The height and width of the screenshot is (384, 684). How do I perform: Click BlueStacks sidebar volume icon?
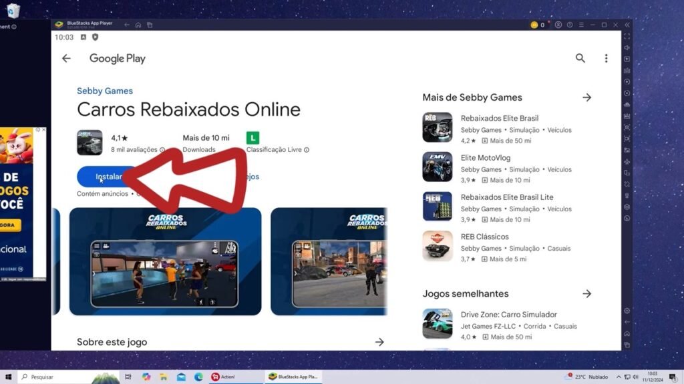[627, 48]
